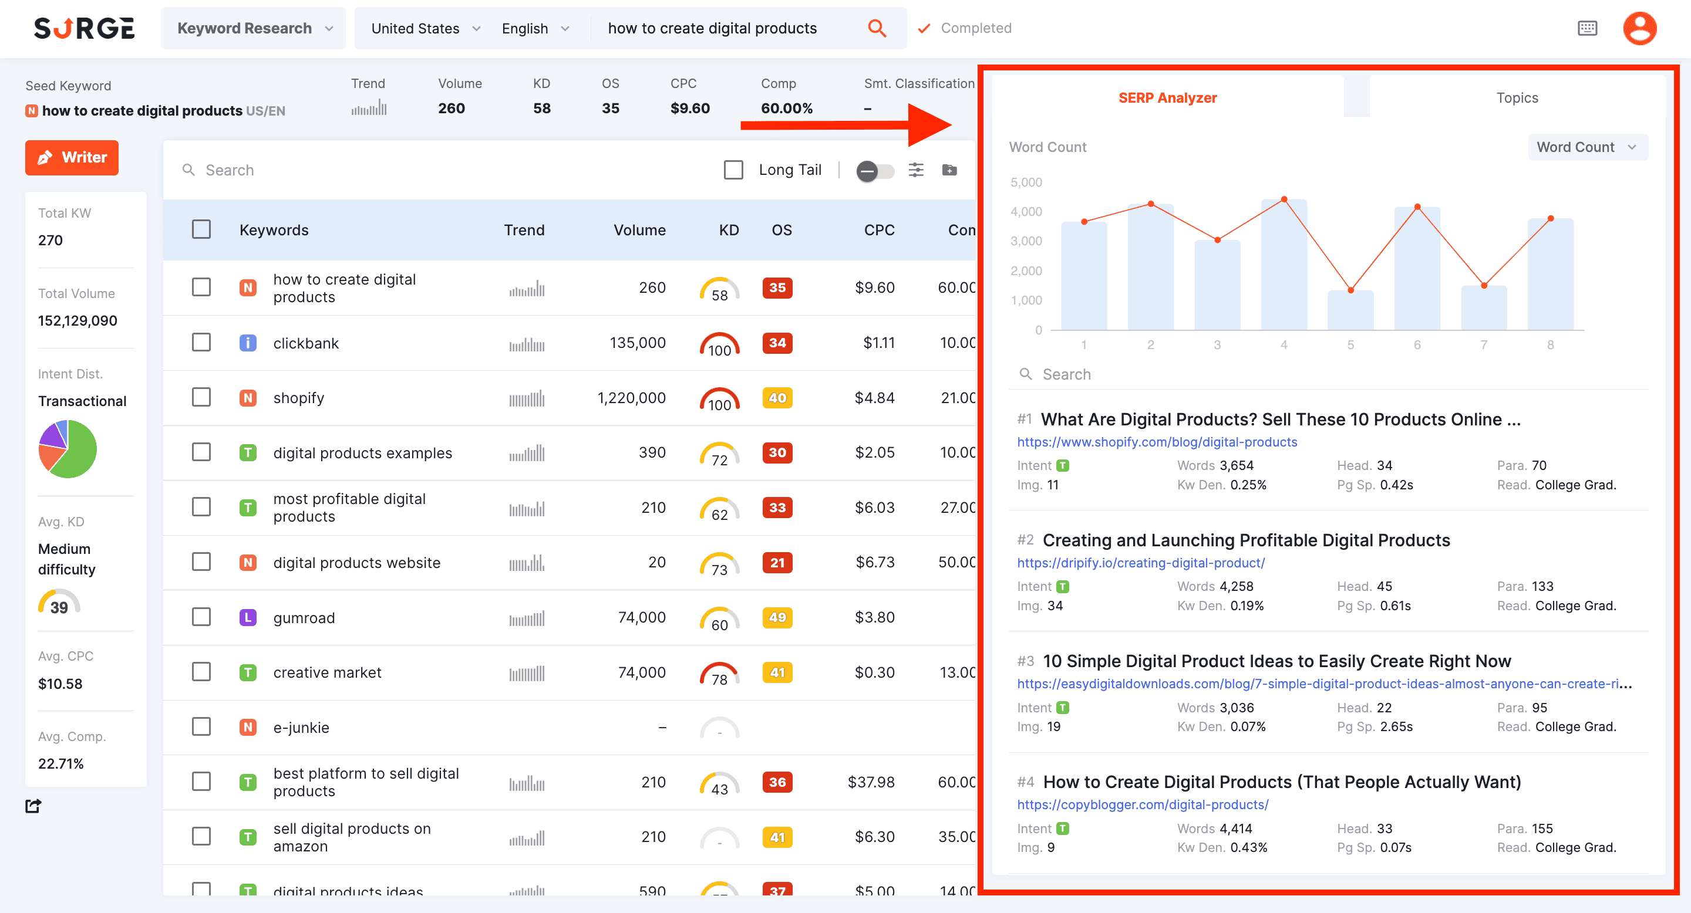
Task: Check the clickbank row checkbox
Action: pos(201,343)
